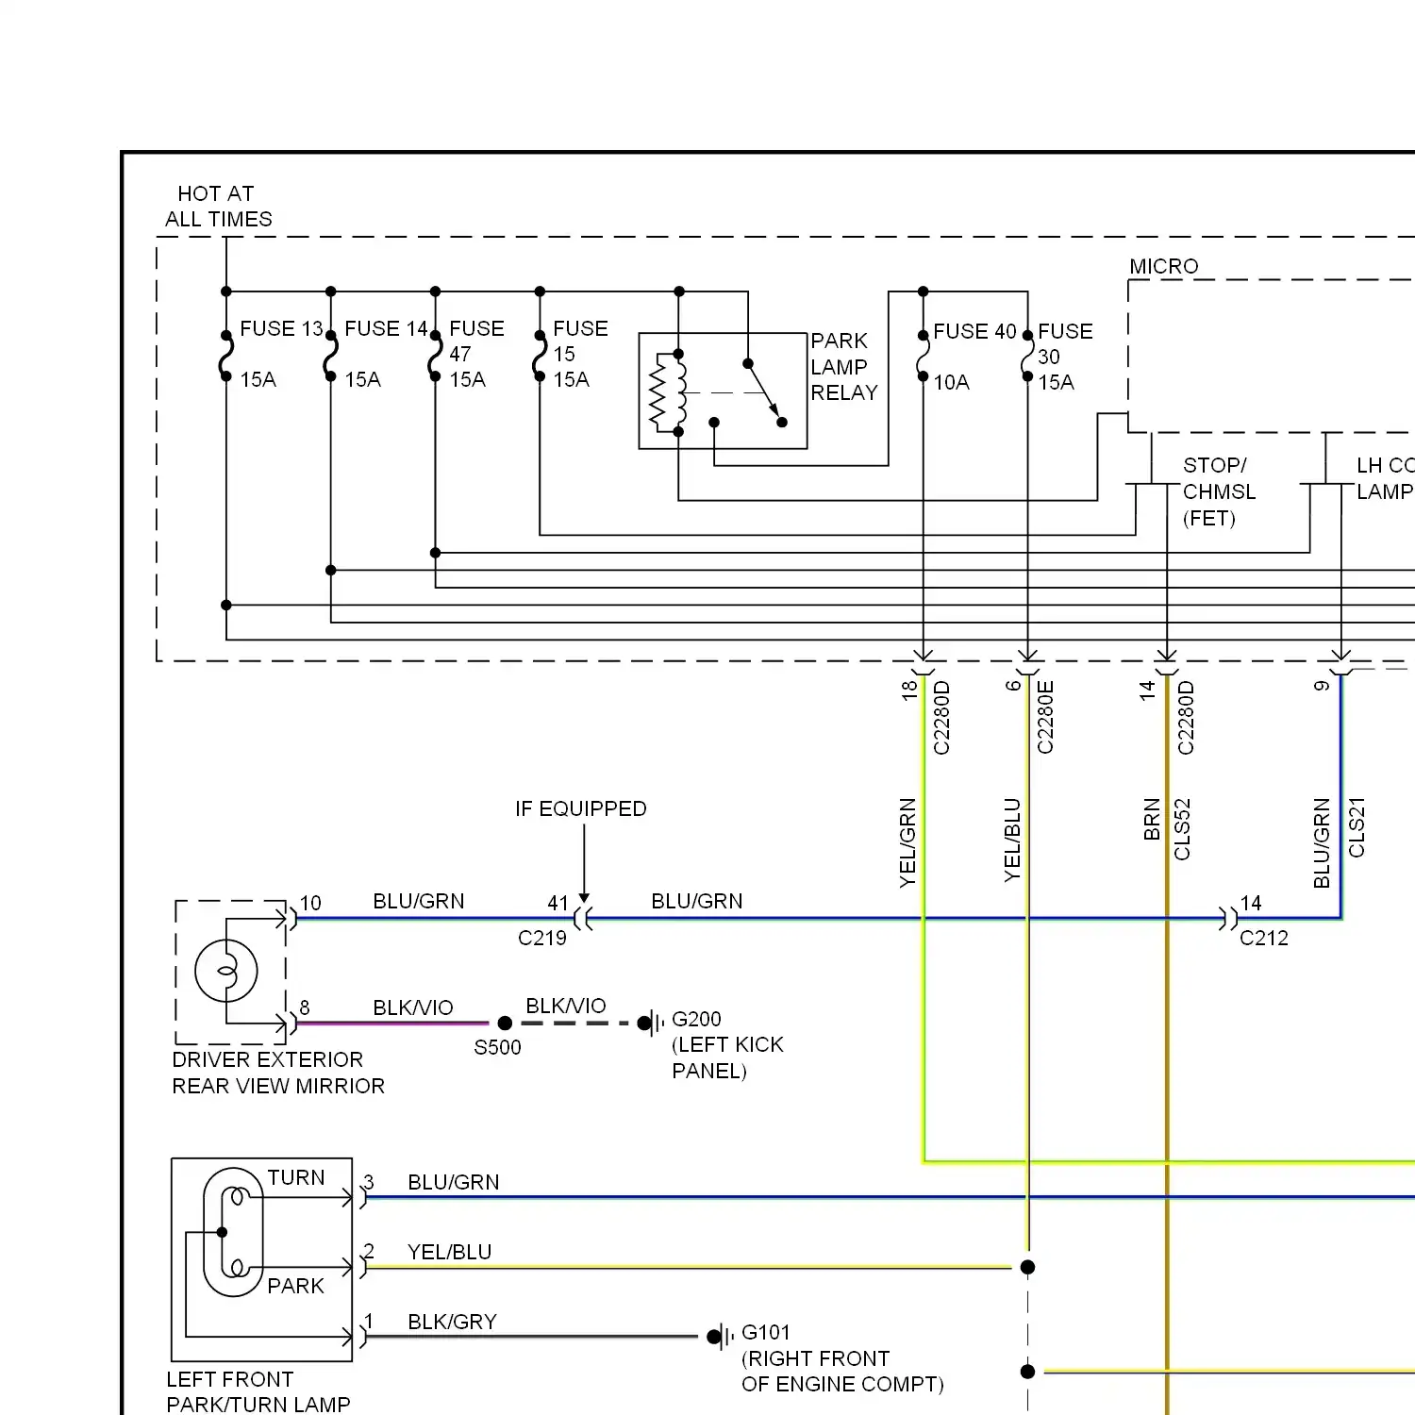
Task: Click the C2280D label beside pin 14
Action: pyautogui.click(x=1186, y=718)
